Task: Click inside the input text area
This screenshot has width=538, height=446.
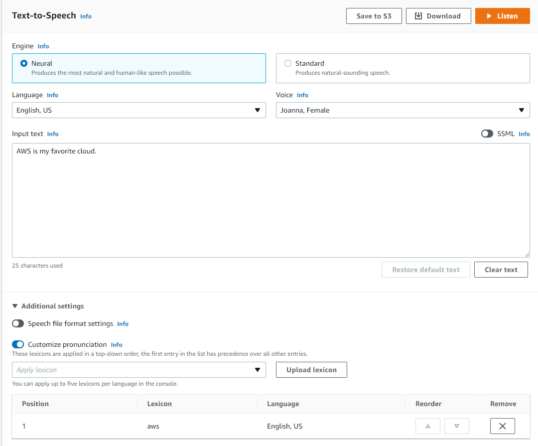Action: (x=270, y=200)
